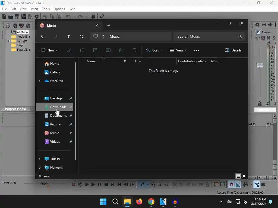
Task: Open the Tools menu in VEGAS
Action: pyautogui.click(x=46, y=9)
